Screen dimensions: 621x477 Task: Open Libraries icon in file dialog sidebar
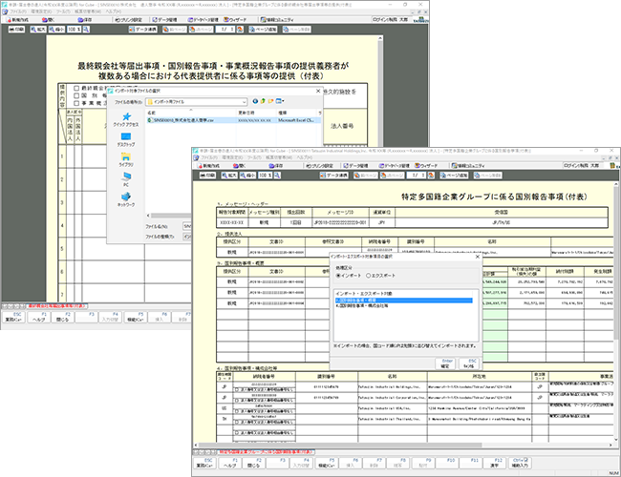[125, 160]
